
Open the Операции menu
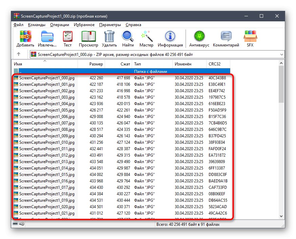tap(60, 25)
